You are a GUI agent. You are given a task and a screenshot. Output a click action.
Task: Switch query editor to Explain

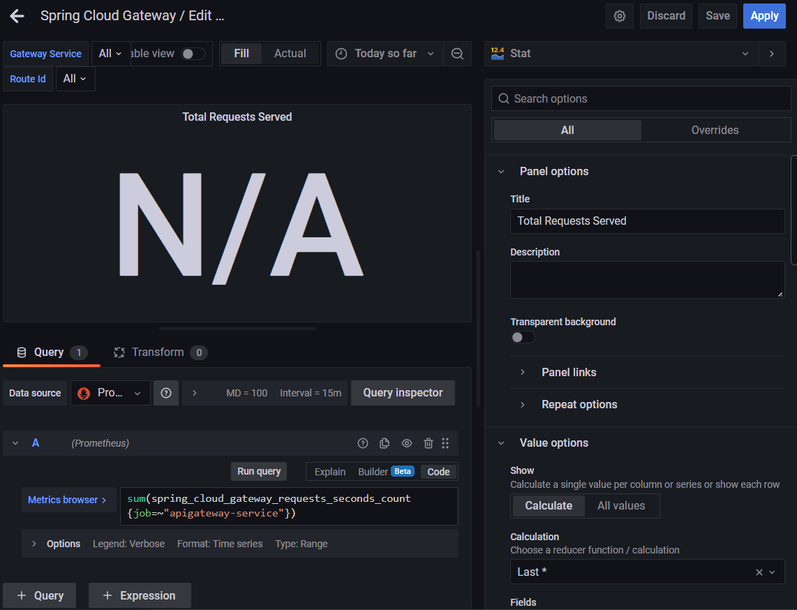pyautogui.click(x=330, y=472)
